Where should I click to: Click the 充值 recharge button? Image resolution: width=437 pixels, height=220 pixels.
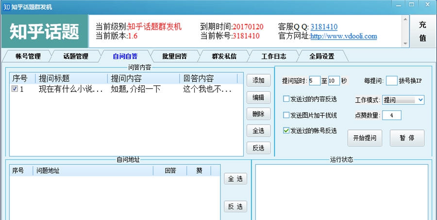[x=422, y=31]
